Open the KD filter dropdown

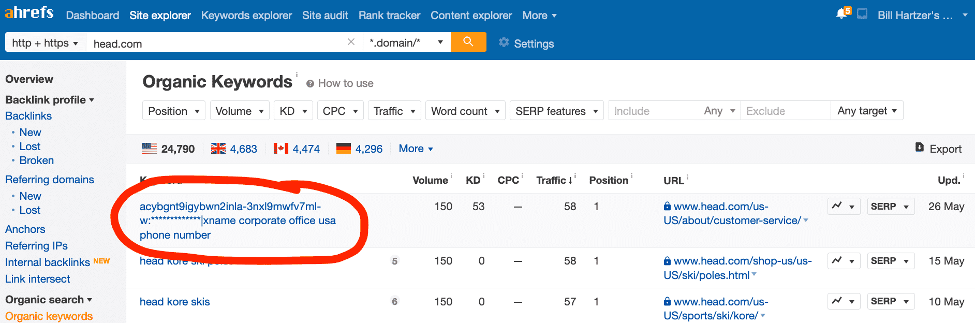click(x=293, y=111)
